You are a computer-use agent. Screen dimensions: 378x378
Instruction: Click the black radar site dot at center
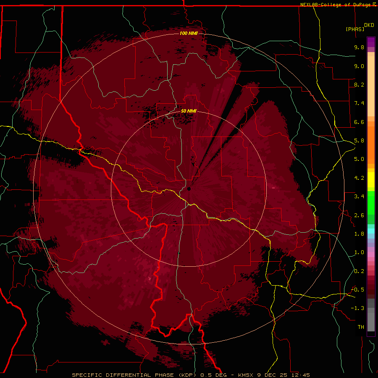[x=189, y=189]
